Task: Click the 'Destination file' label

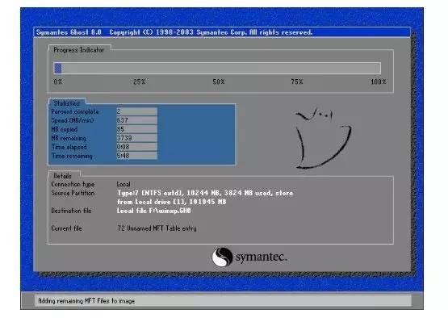Action: 71,211
